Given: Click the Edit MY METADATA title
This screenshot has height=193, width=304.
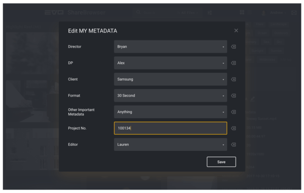Looking at the screenshot, I should pos(93,31).
